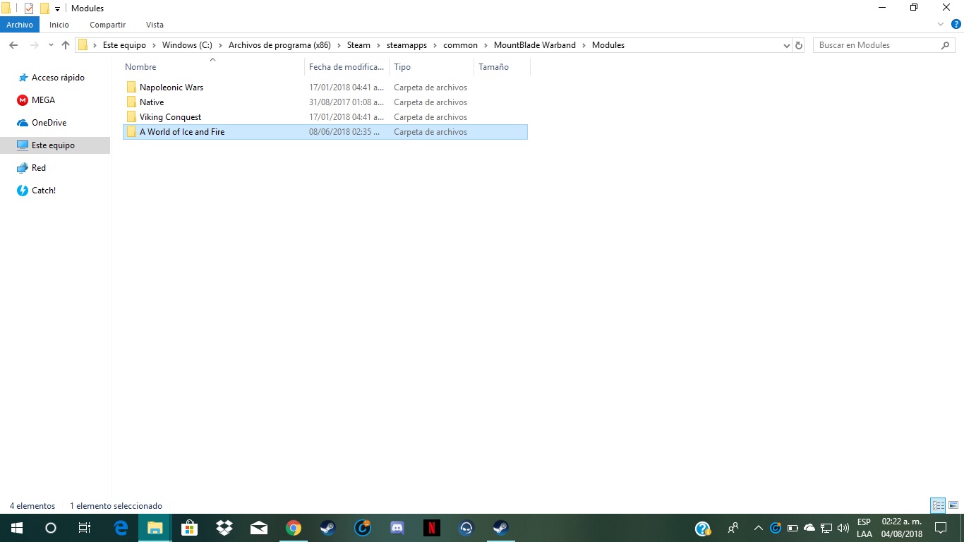Expand the chevron after common in path
Viewport: 964px width, 542px height.
point(486,45)
